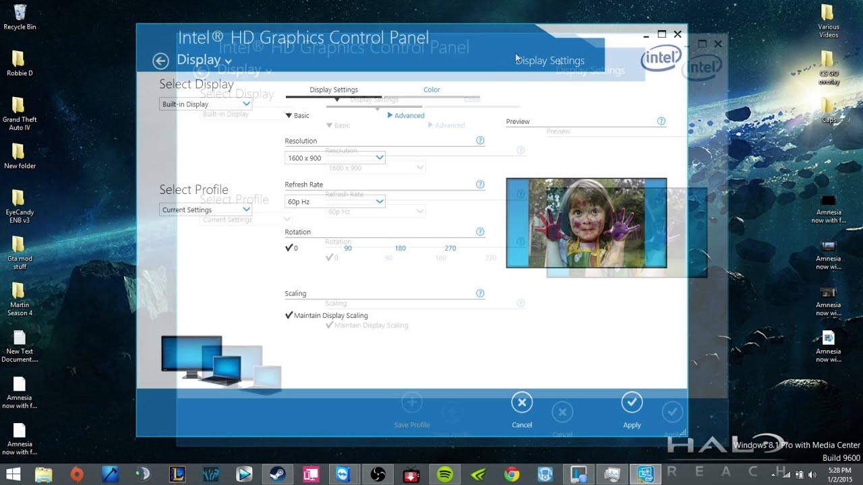Open help for Refresh Rate setting
Screen dimensions: 863x485
point(480,185)
